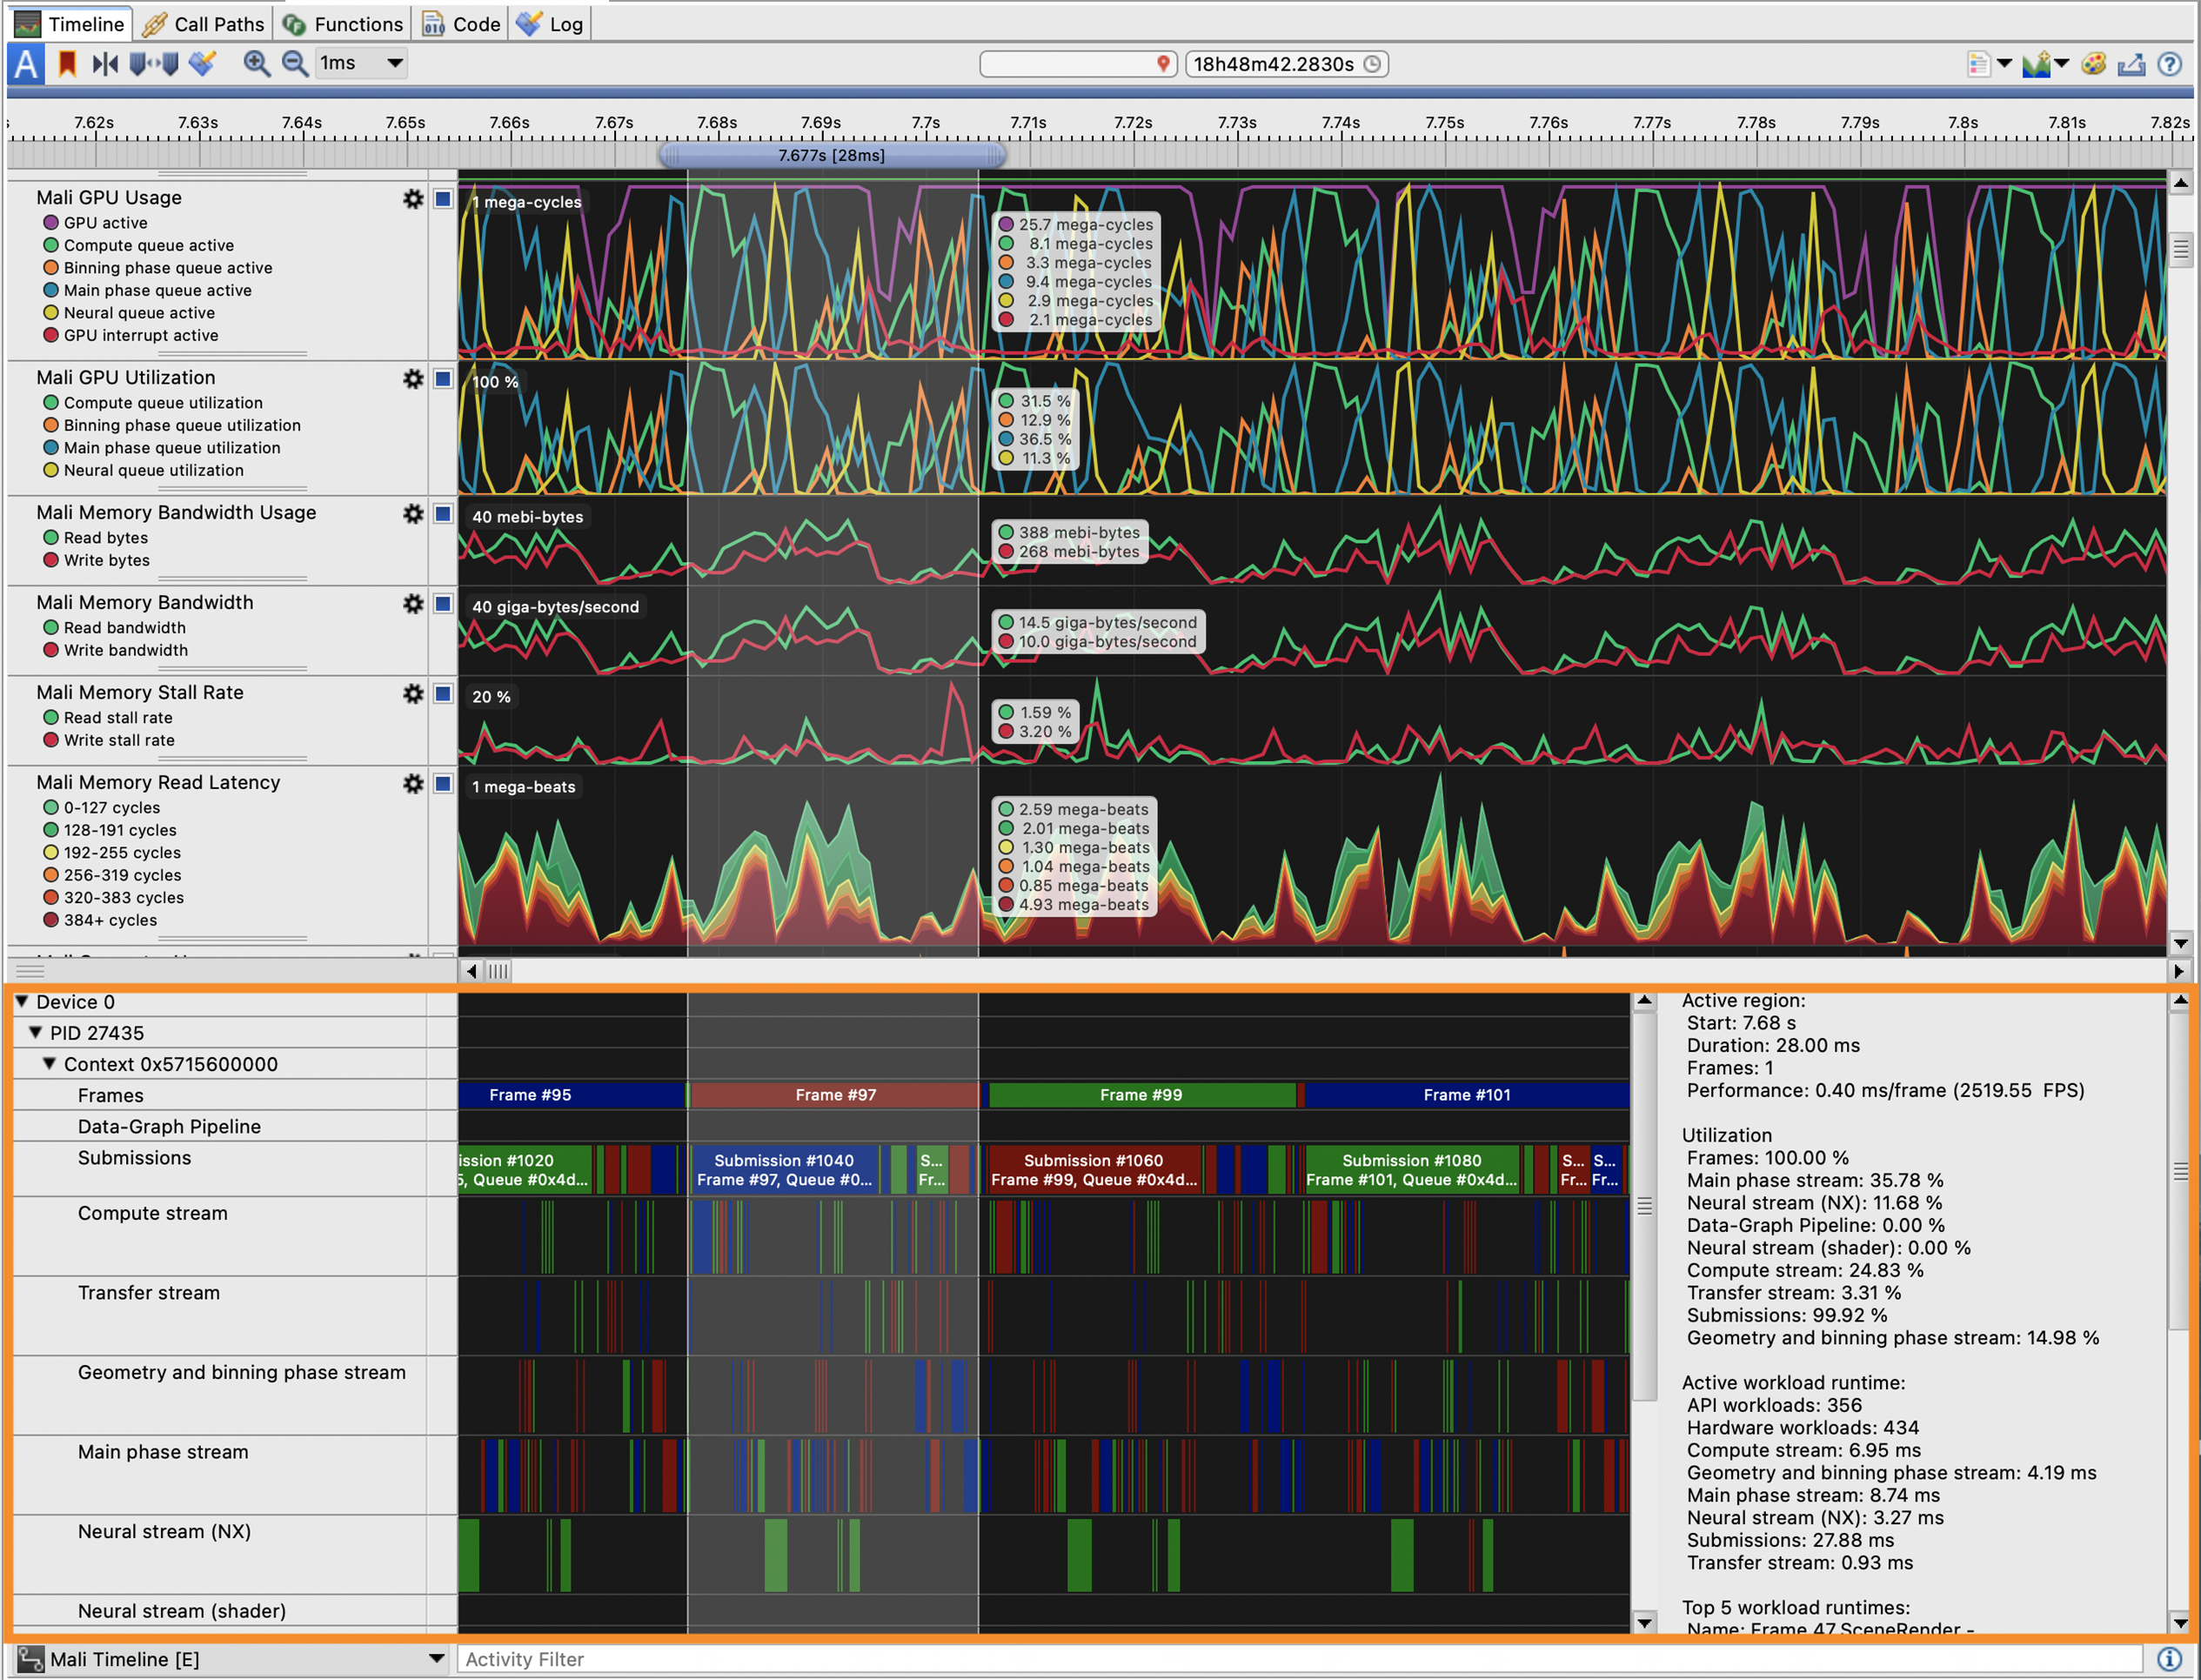
Task: Open dropdown arrow beside chart templates icon
Action: (2004, 64)
